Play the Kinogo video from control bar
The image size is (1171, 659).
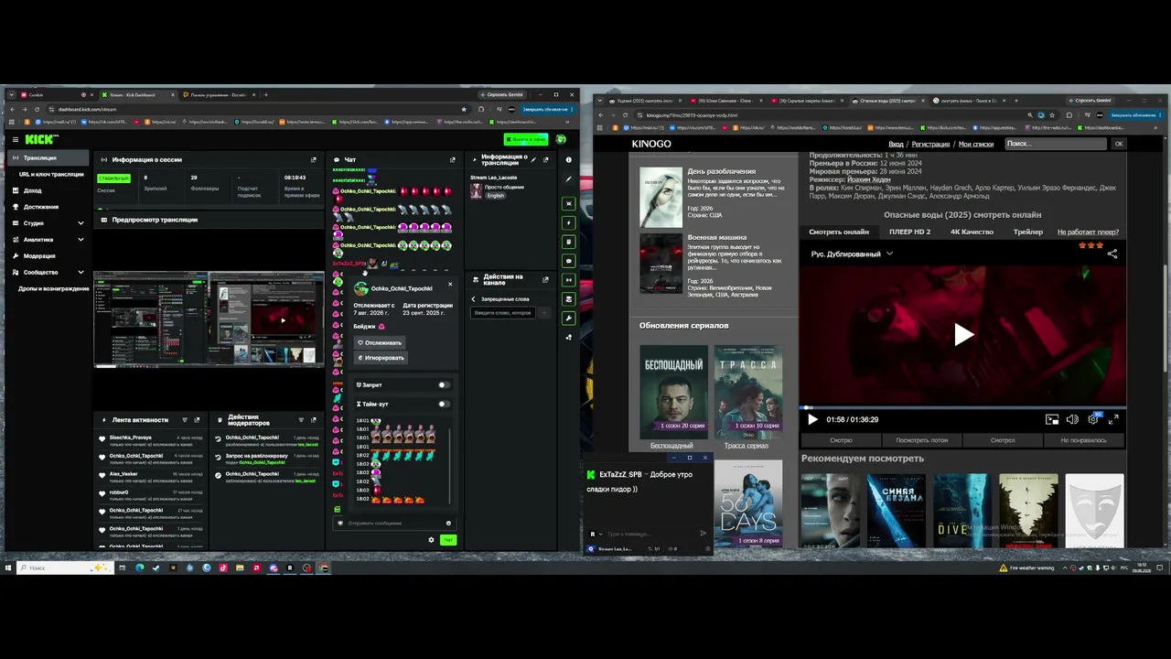pyautogui.click(x=812, y=419)
